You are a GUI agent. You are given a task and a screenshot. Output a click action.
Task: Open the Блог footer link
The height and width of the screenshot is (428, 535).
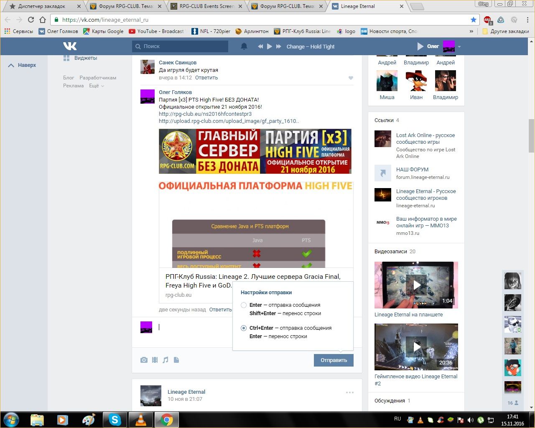pos(69,78)
